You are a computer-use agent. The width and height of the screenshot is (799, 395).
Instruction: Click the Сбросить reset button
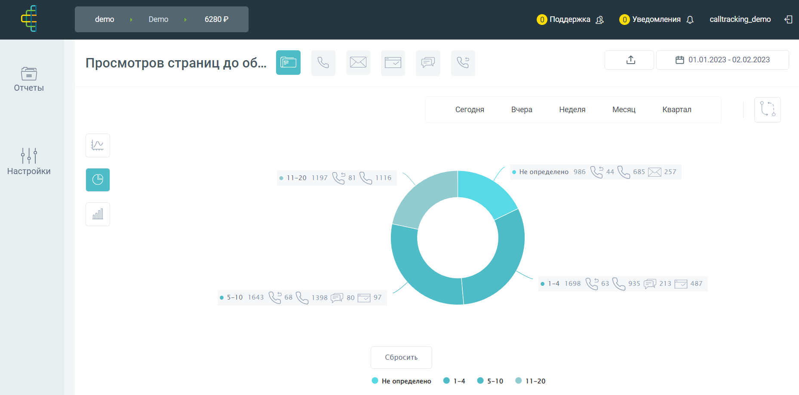(x=401, y=357)
